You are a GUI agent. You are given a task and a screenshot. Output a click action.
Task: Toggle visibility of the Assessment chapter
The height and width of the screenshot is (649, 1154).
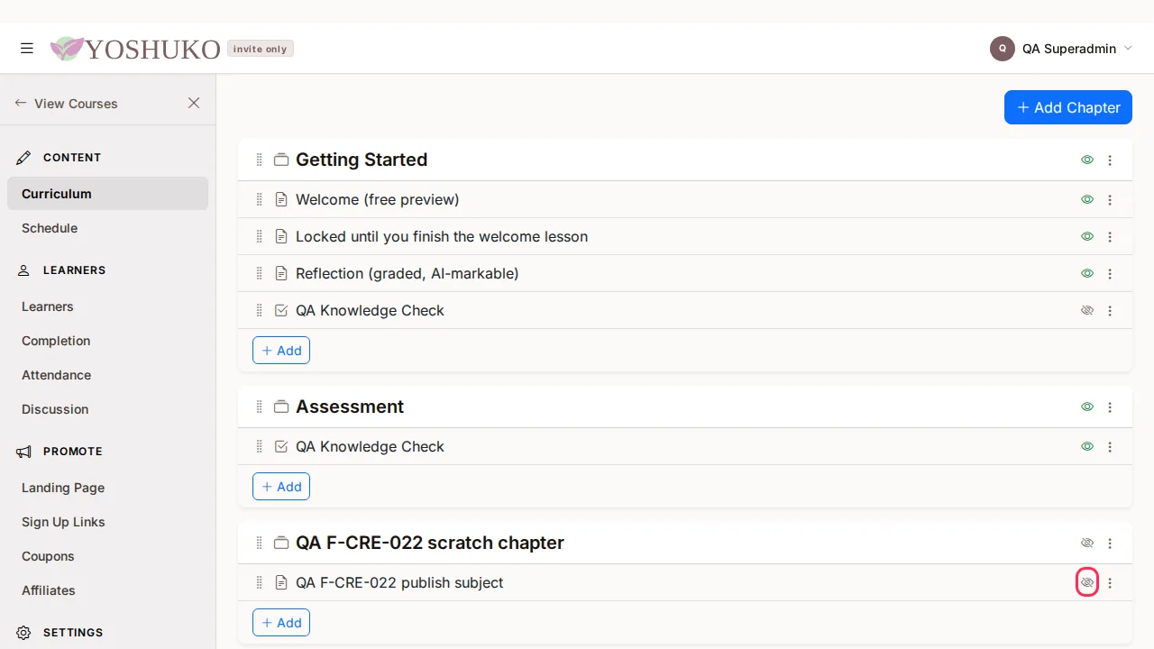pos(1087,407)
